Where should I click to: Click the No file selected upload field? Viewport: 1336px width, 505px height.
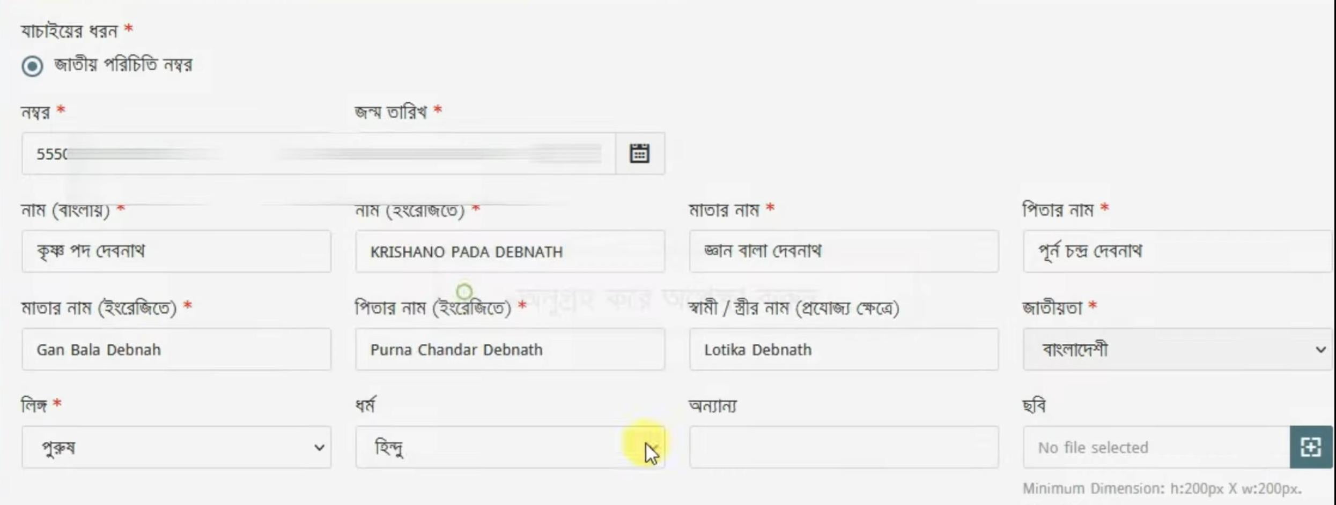(x=1153, y=447)
